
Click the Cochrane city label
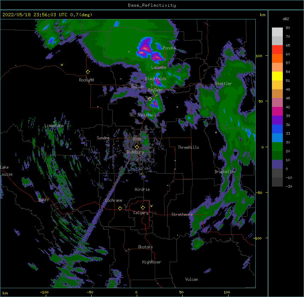114,200
